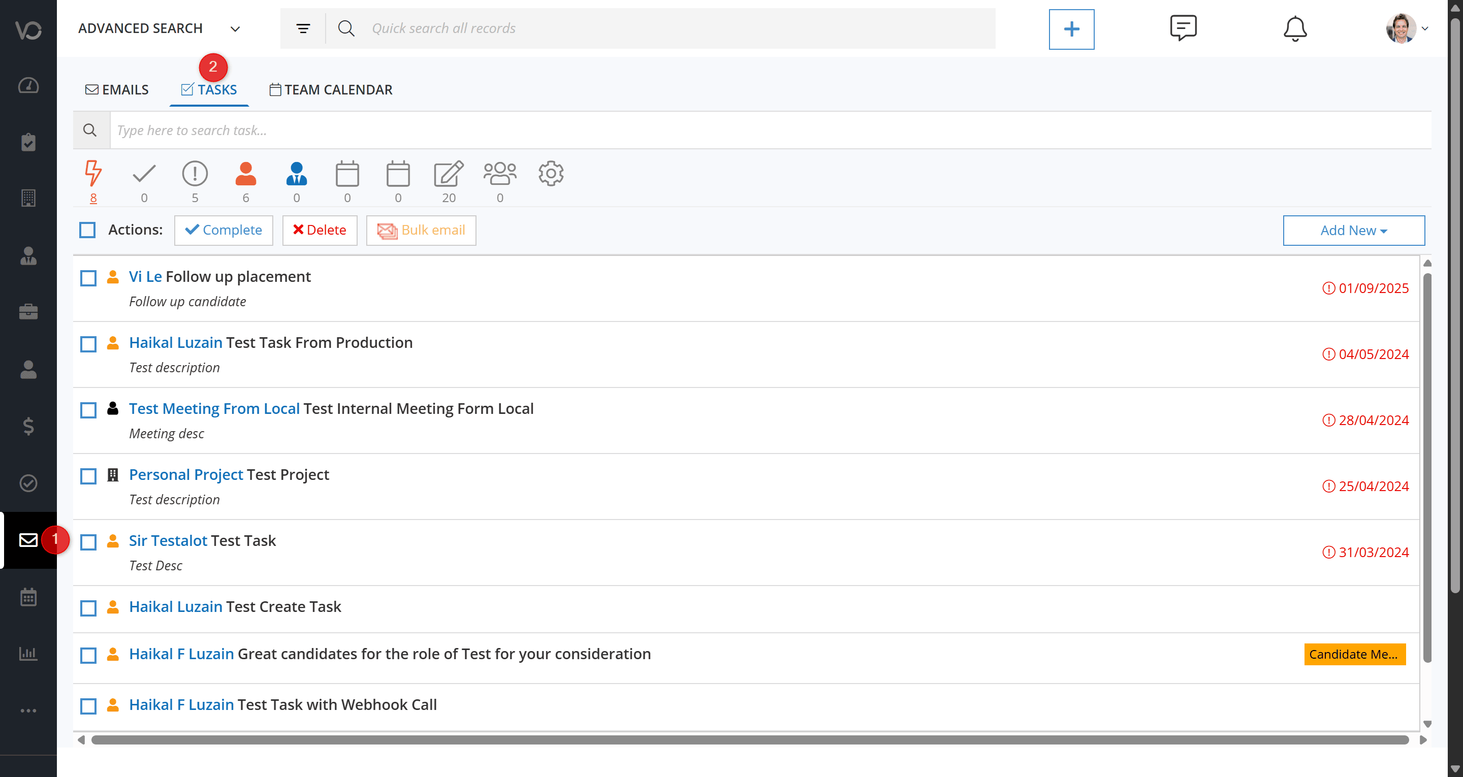Filter tasks by lightning bolt icon
Screen dimensions: 1463x777
click(x=93, y=173)
